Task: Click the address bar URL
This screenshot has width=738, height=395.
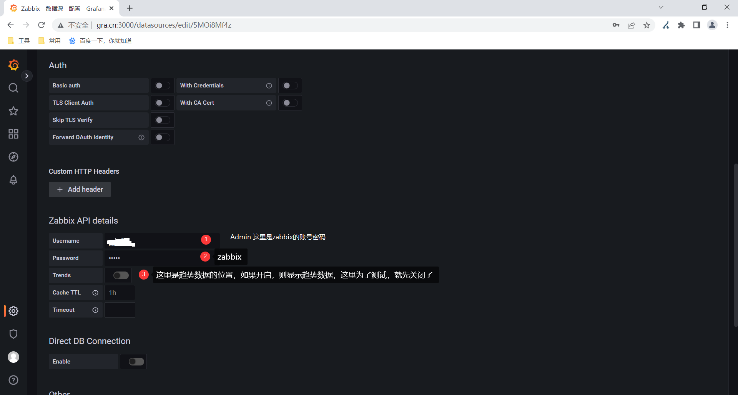Action: point(164,25)
